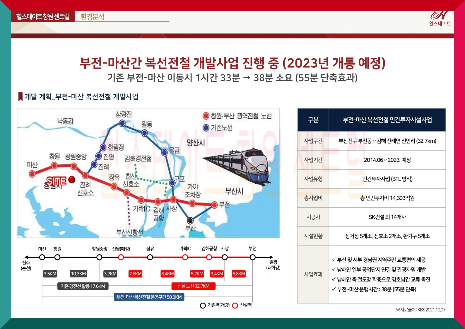Select the 환경분석 tab label
This screenshot has height=329, width=465.
click(92, 17)
